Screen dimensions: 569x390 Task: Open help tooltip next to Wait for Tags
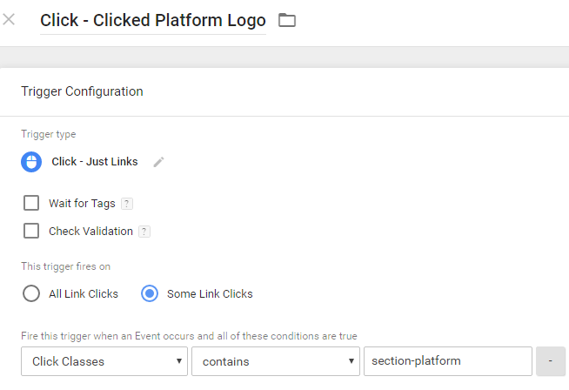(x=126, y=204)
